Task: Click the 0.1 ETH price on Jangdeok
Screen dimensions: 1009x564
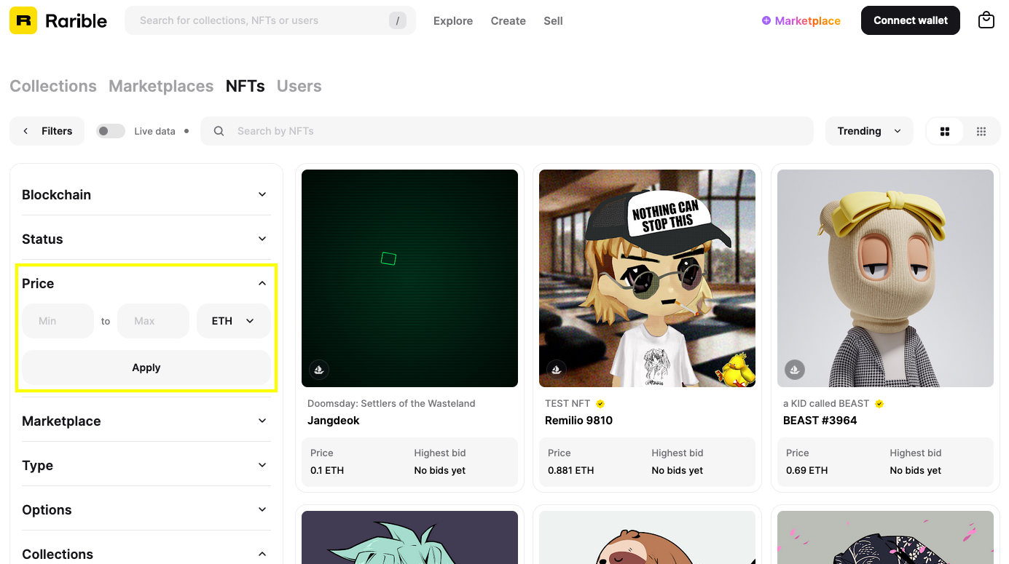Action: pyautogui.click(x=327, y=470)
